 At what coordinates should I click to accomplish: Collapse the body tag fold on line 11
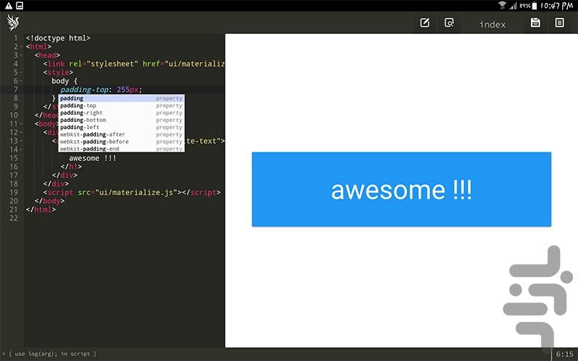click(22, 124)
